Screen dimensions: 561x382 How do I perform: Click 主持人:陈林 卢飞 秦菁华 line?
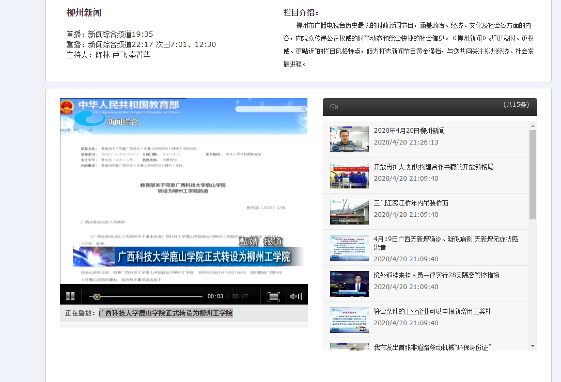click(108, 55)
